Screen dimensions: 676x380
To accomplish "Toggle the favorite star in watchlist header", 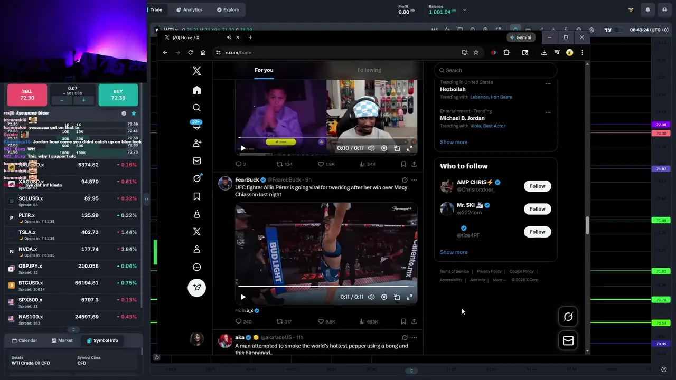I will point(134,113).
